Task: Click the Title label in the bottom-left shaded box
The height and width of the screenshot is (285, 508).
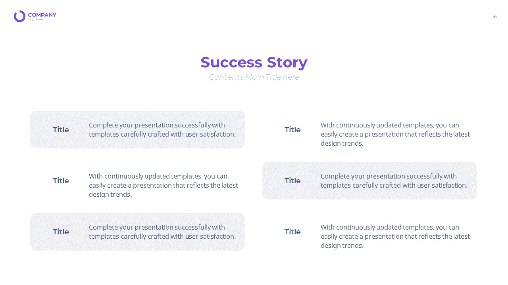Action: pos(61,232)
